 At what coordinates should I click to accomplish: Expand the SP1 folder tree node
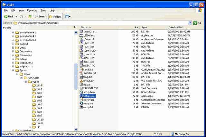pyautogui.click(x=30, y=127)
